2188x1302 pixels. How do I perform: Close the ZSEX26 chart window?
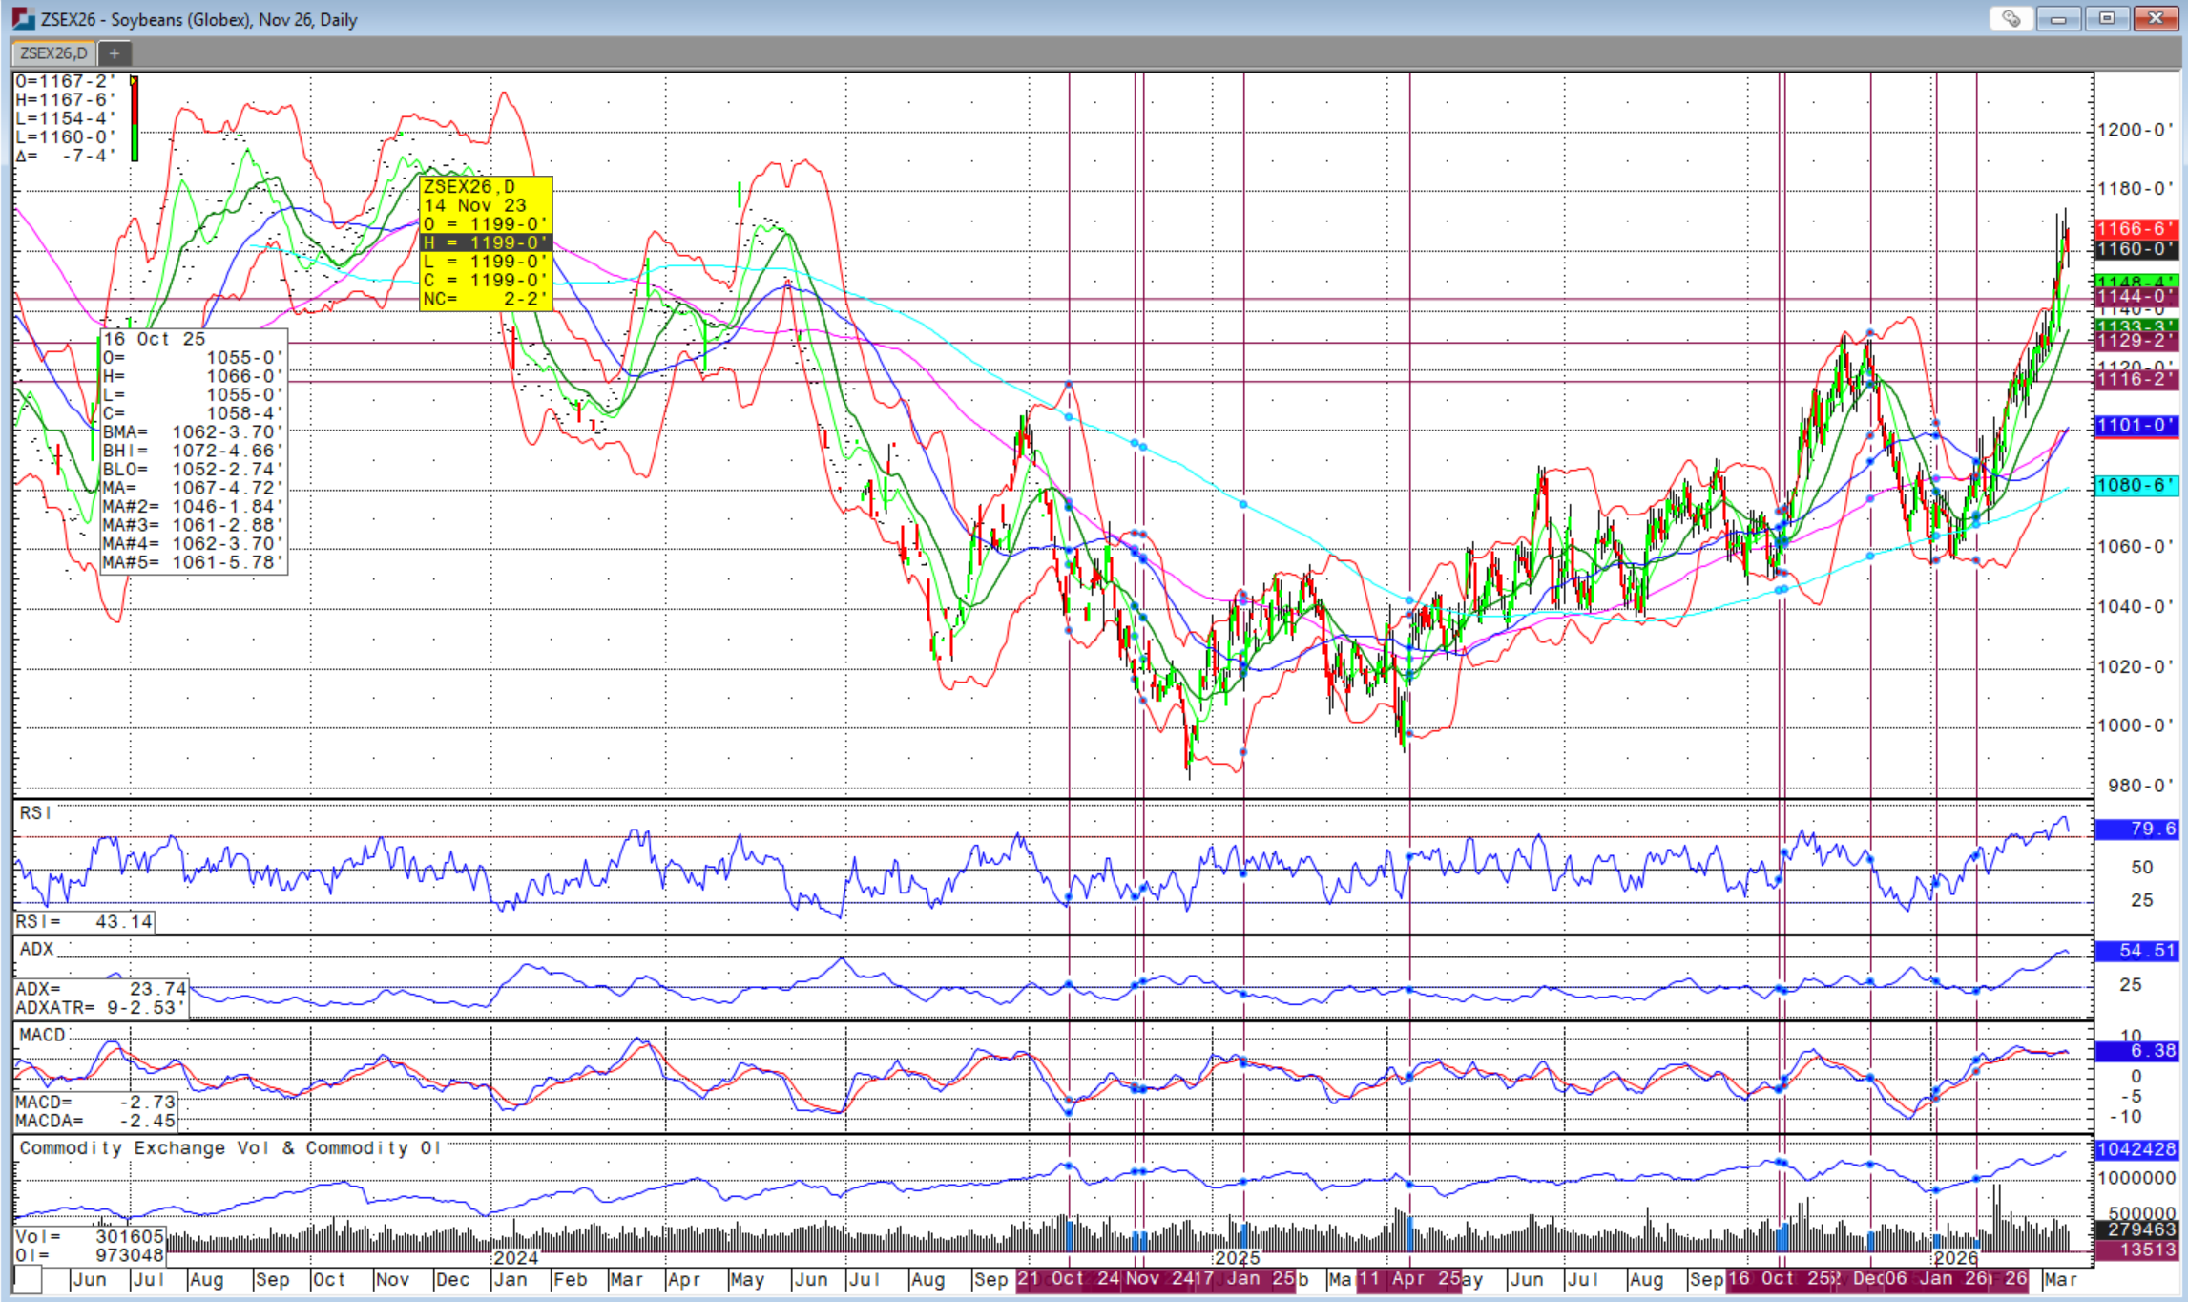click(x=2155, y=18)
